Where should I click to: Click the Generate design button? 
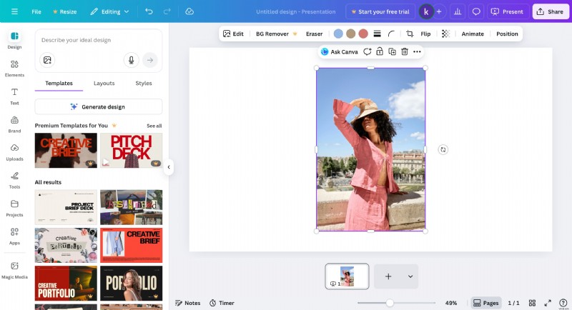coord(98,106)
